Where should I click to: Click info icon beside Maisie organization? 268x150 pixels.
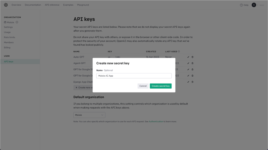(17, 22)
